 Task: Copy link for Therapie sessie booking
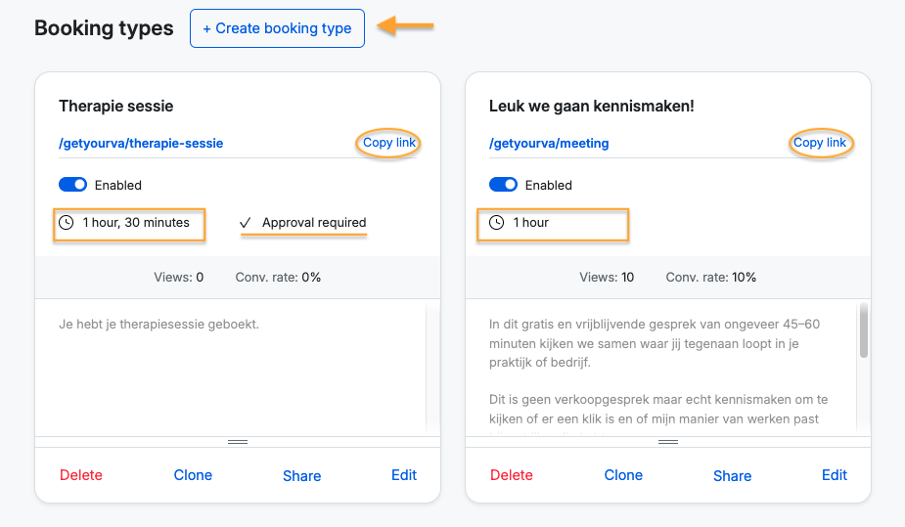point(389,143)
